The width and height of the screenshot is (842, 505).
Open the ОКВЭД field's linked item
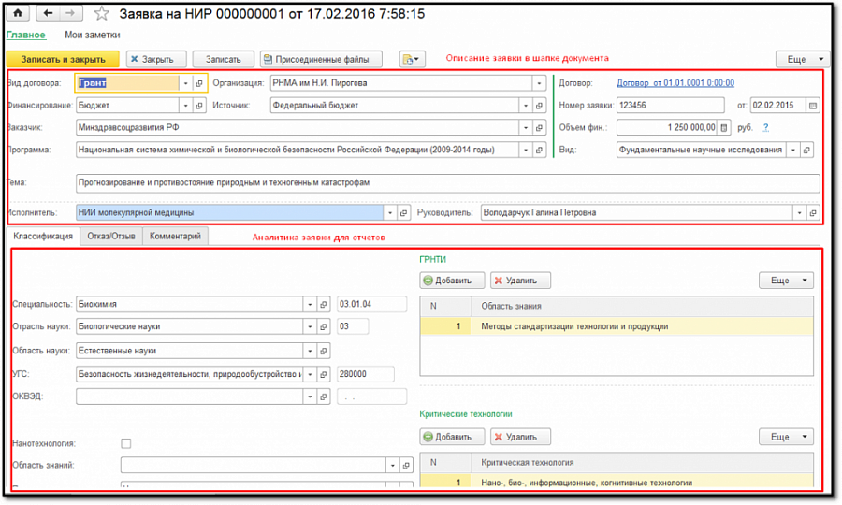[x=324, y=397]
